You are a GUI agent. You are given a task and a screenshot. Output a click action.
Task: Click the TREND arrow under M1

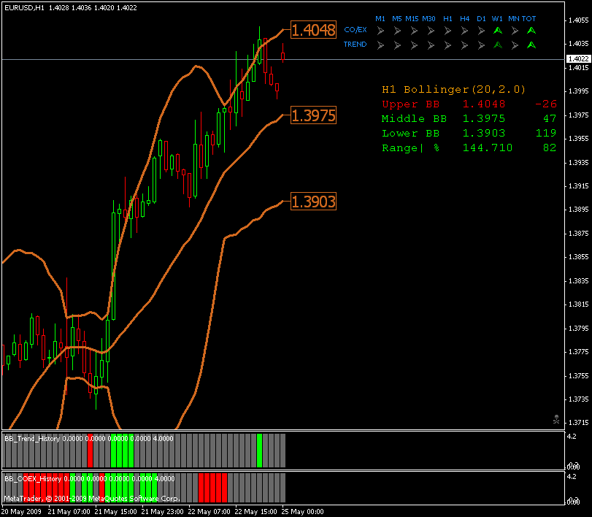point(380,45)
